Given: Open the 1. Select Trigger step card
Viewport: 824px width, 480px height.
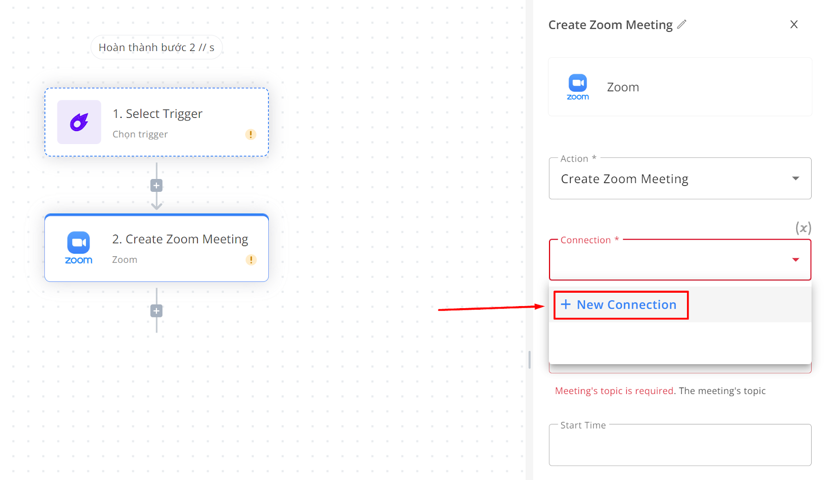Looking at the screenshot, I should tap(157, 122).
